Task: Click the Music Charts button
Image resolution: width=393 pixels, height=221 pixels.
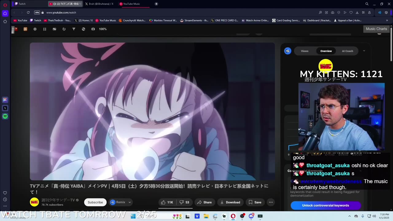Action: [x=376, y=29]
